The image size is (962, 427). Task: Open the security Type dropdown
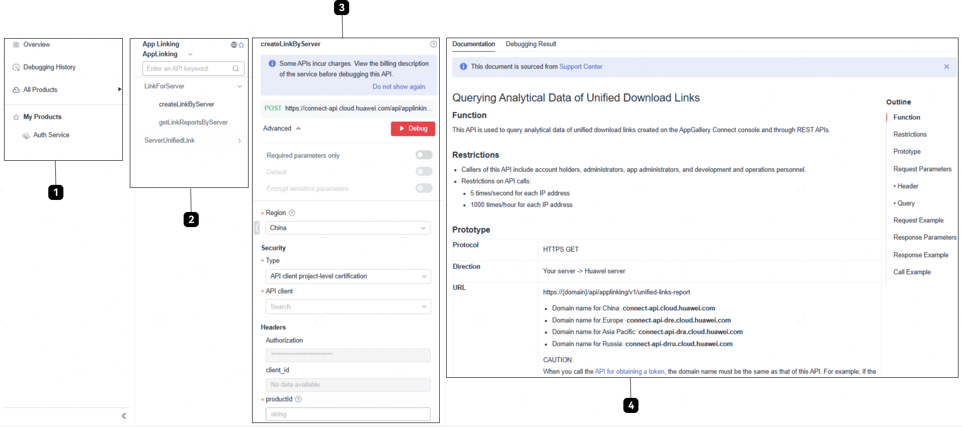click(x=348, y=276)
